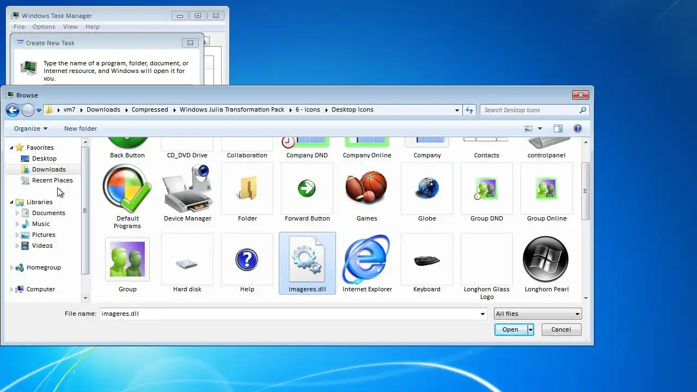Collapse the Favorites tree group

tap(11, 148)
